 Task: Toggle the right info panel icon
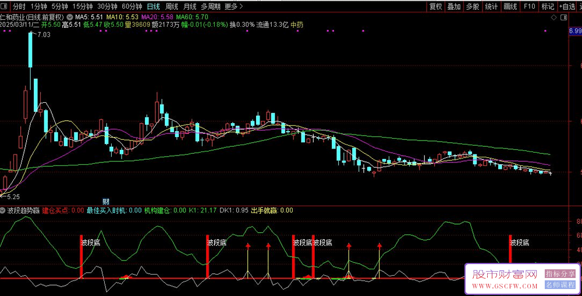[x=564, y=17]
